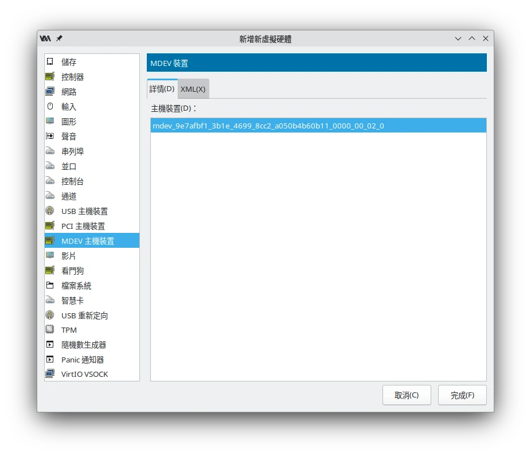
Task: Select the USB 主機裝置 icon
Action: tap(50, 211)
